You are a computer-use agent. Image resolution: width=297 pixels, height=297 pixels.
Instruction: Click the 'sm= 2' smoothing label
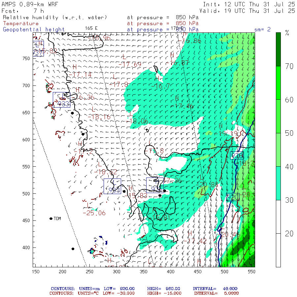tap(262, 30)
